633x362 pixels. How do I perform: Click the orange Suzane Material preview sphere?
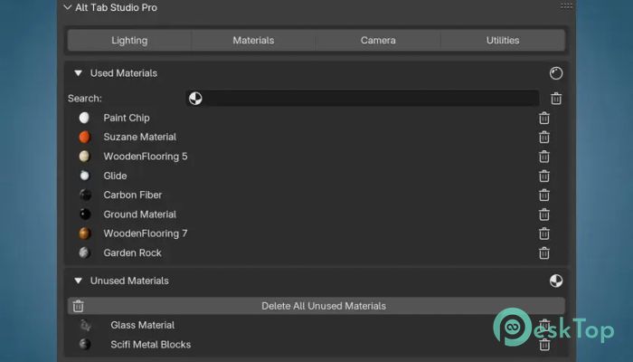(x=84, y=137)
